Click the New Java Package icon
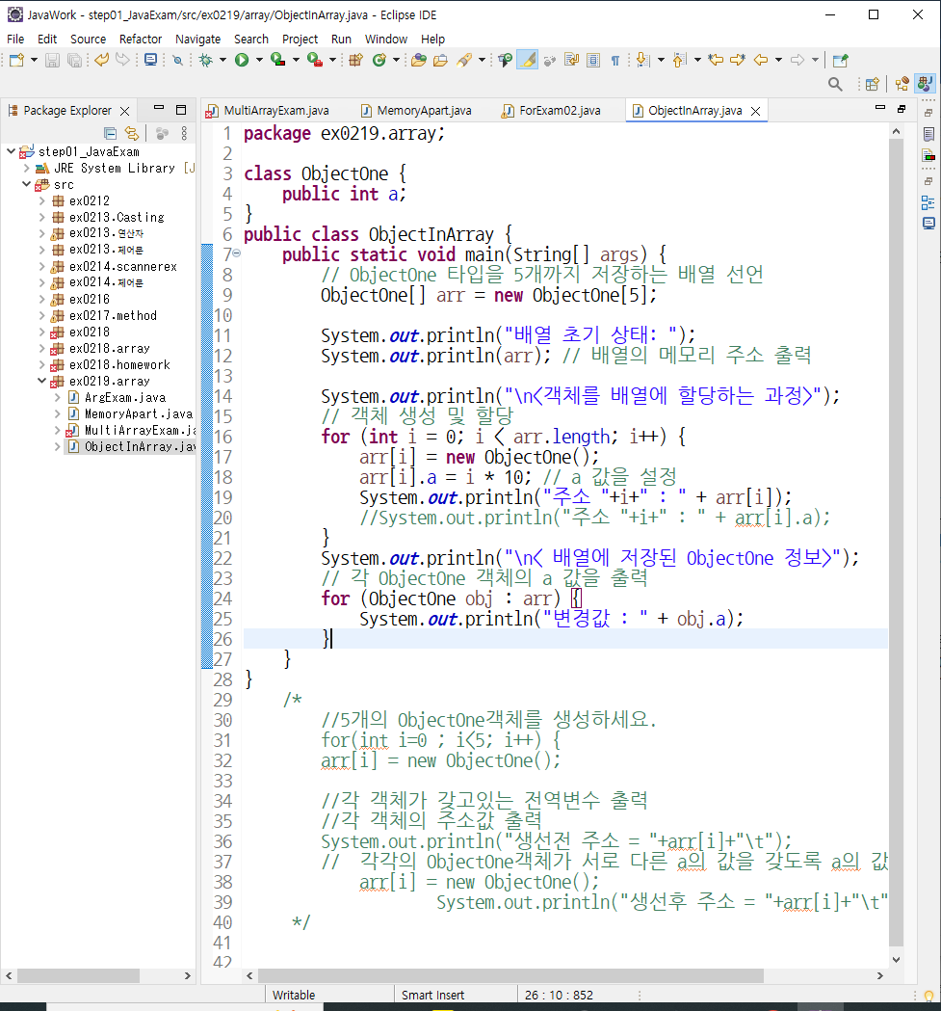The height and width of the screenshot is (1011, 941). [x=355, y=60]
